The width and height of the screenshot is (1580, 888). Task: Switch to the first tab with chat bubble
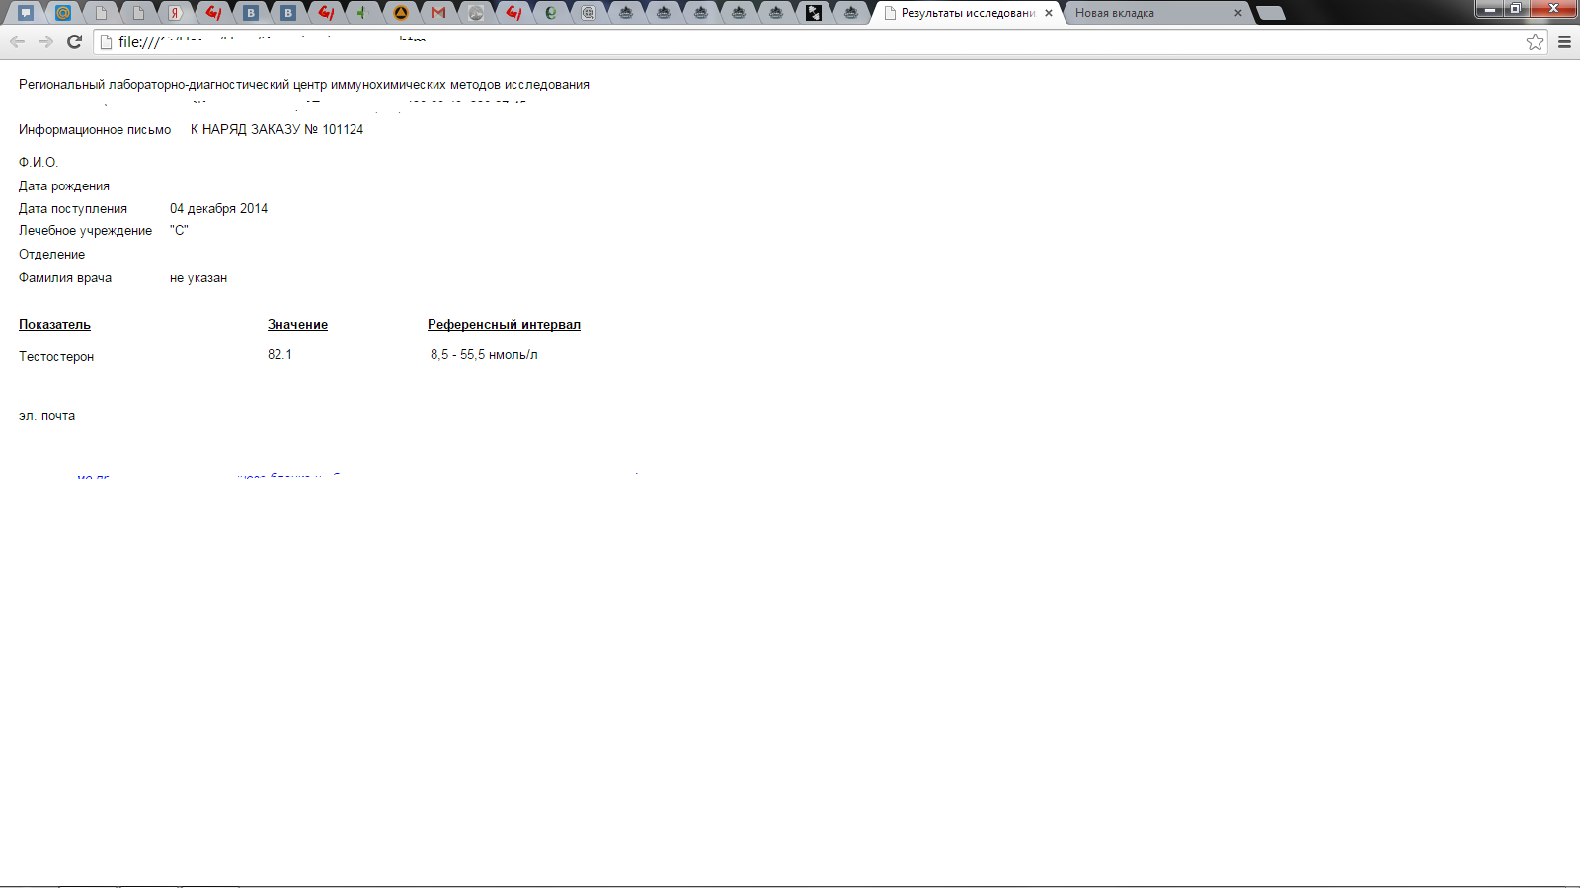[26, 13]
